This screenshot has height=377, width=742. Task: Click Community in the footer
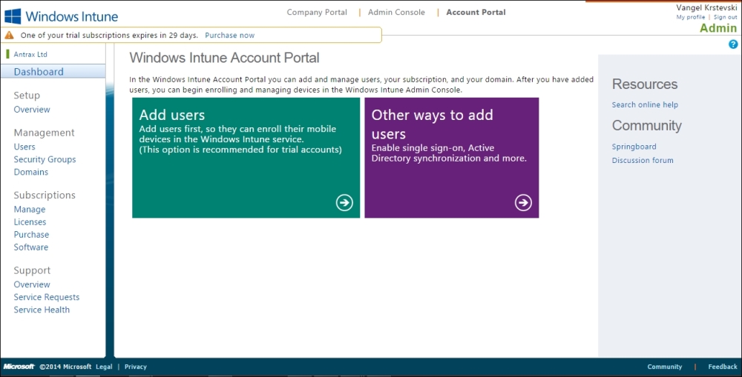664,367
